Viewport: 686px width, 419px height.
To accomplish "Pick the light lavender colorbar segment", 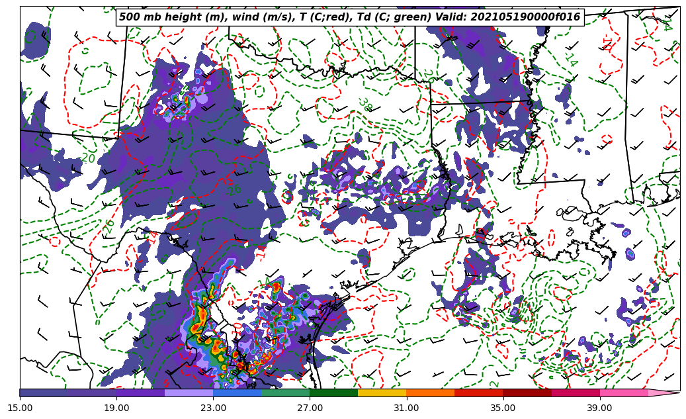I will (x=189, y=393).
